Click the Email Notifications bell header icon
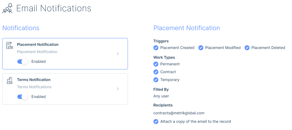The width and height of the screenshot is (292, 130). 7,8
